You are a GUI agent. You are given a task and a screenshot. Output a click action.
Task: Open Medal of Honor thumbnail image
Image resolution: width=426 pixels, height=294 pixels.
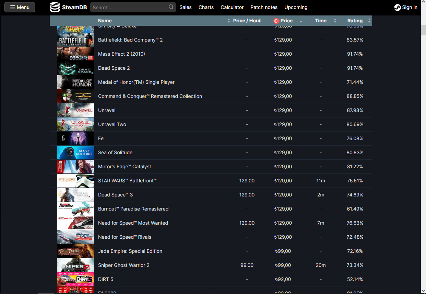point(75,82)
